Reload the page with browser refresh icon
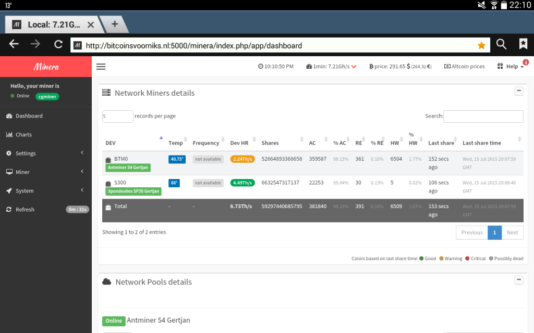534x333 pixels. [58, 44]
